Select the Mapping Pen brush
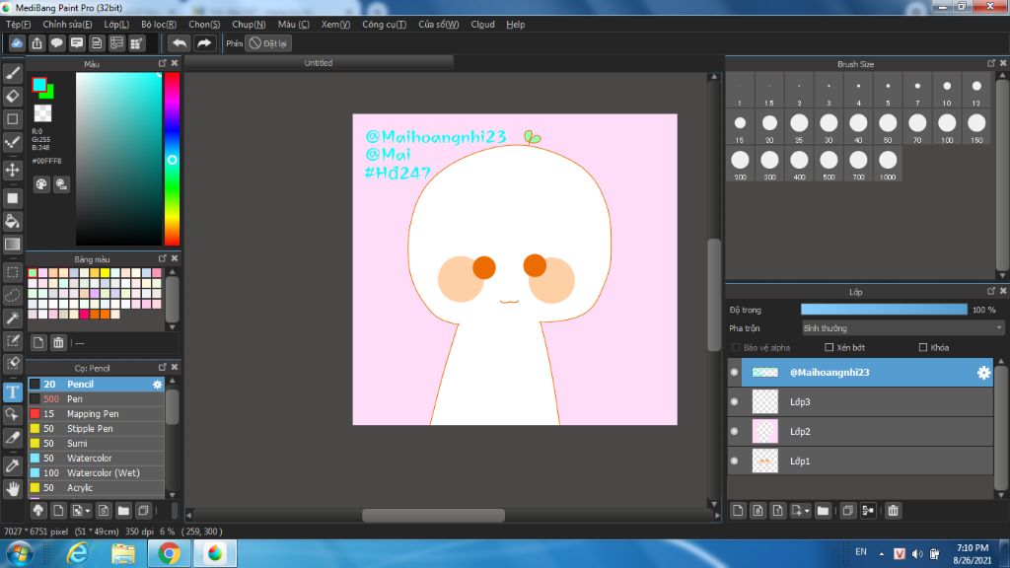This screenshot has width=1010, height=568. pyautogui.click(x=96, y=414)
